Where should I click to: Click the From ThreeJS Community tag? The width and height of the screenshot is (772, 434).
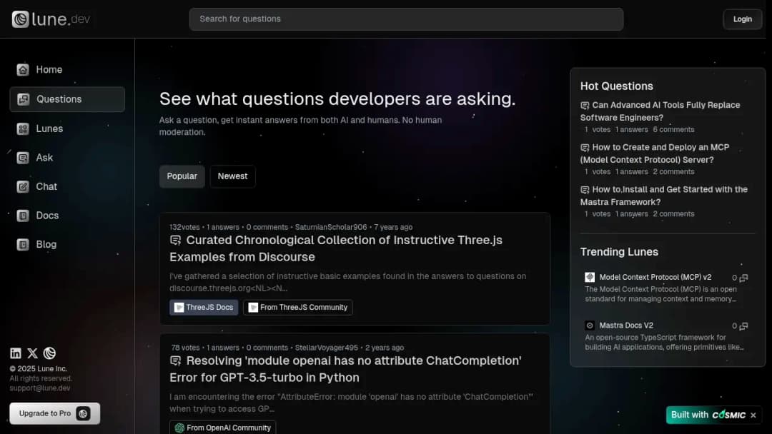point(298,308)
